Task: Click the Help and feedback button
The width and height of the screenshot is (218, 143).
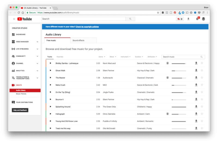Action: tap(20, 110)
